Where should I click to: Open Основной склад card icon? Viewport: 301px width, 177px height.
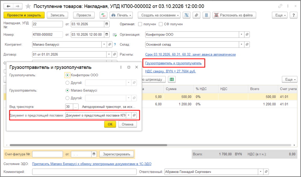click(247, 45)
